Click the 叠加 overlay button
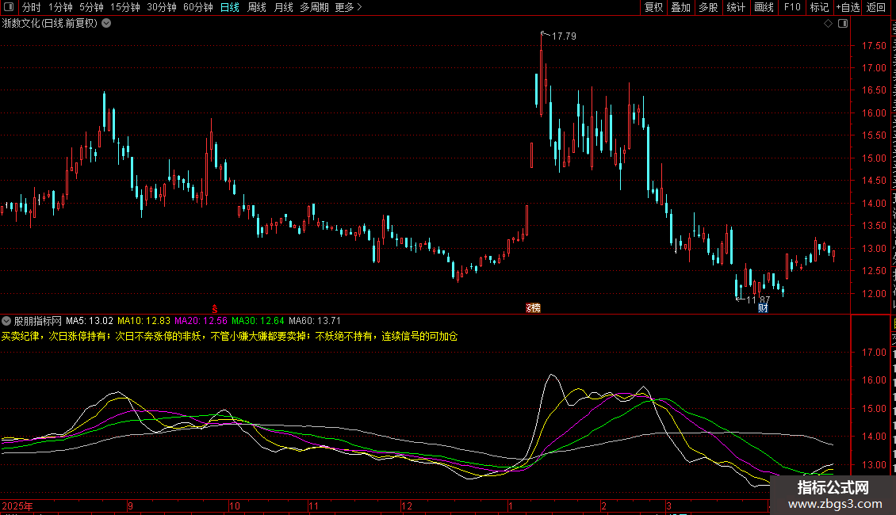Screen dimensions: 896x515 coord(680,7)
